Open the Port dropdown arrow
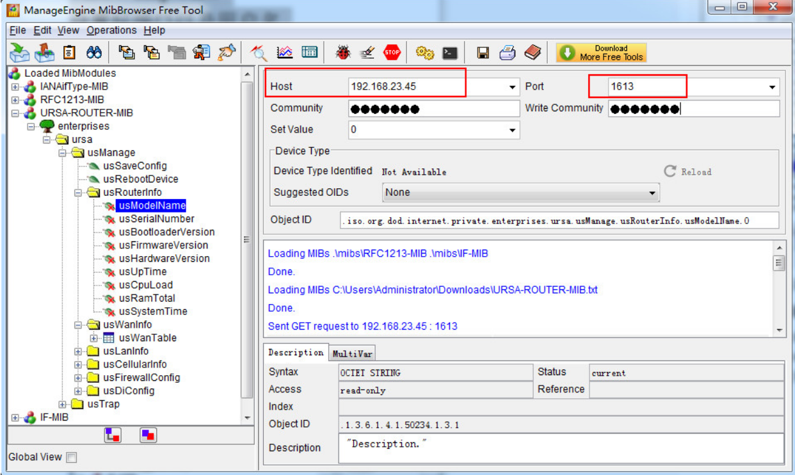Viewport: 795px width, 475px height. click(x=773, y=87)
